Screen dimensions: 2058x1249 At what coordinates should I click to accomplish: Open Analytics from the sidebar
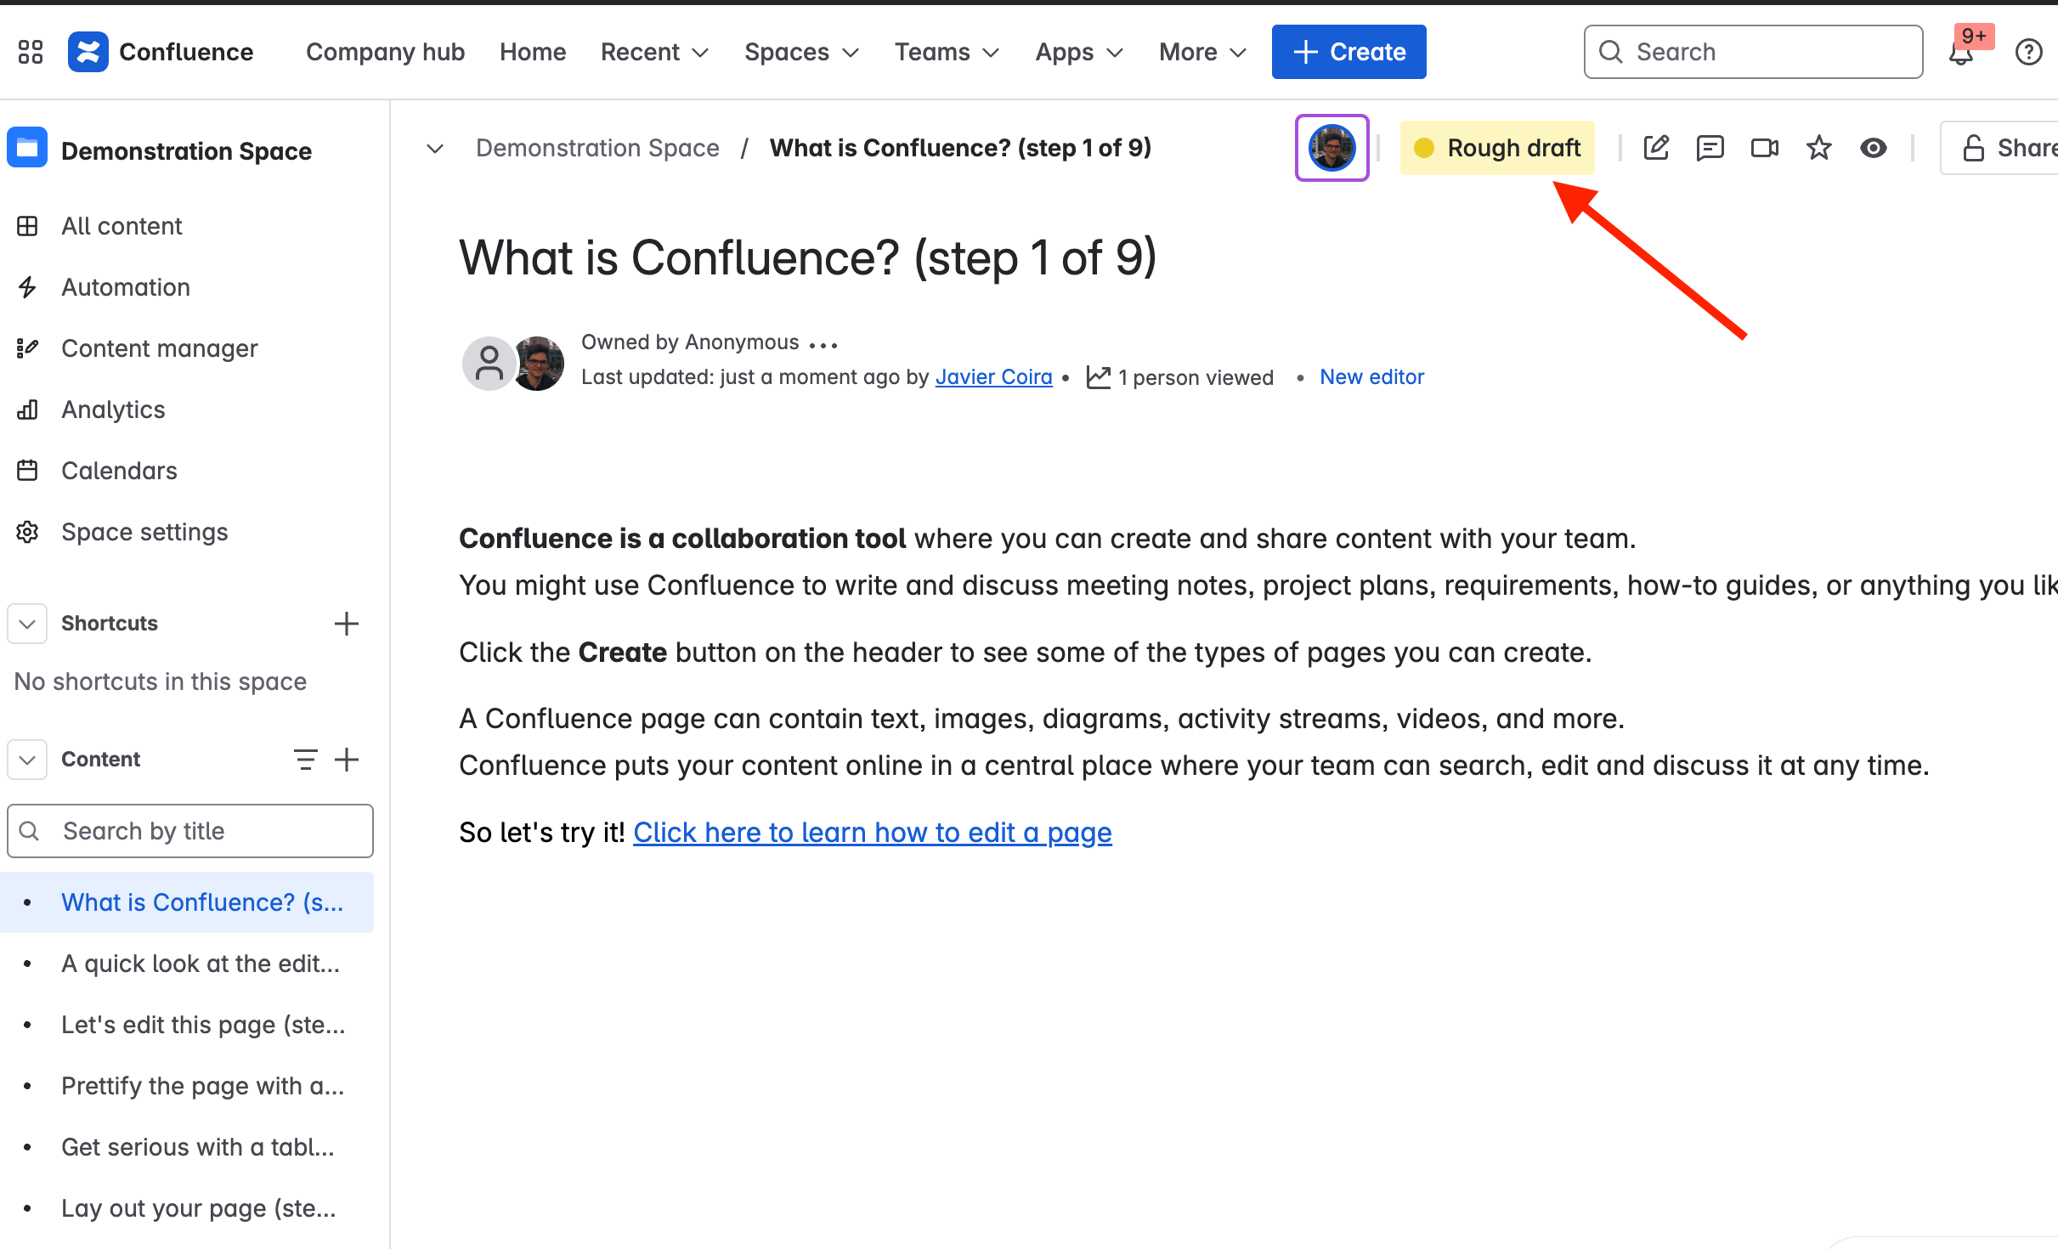click(113, 409)
